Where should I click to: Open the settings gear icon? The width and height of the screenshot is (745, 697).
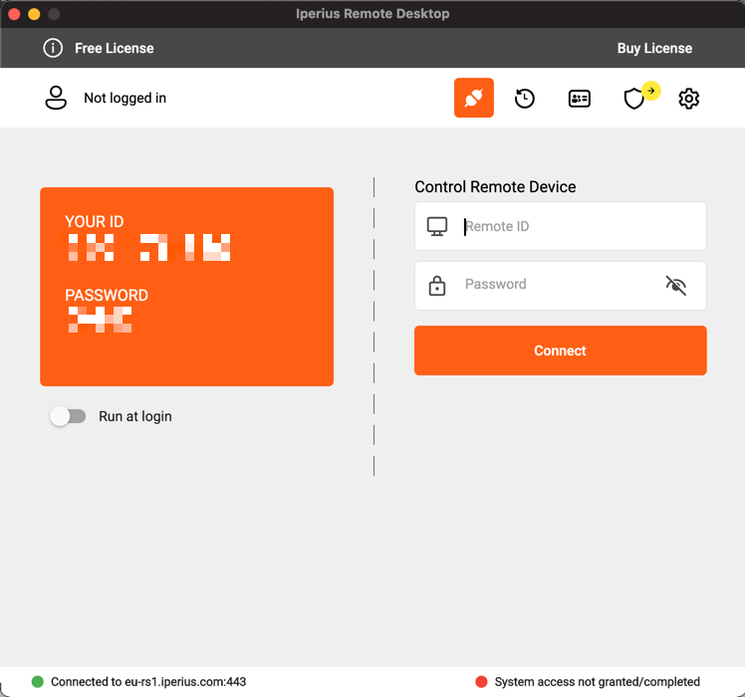point(688,99)
